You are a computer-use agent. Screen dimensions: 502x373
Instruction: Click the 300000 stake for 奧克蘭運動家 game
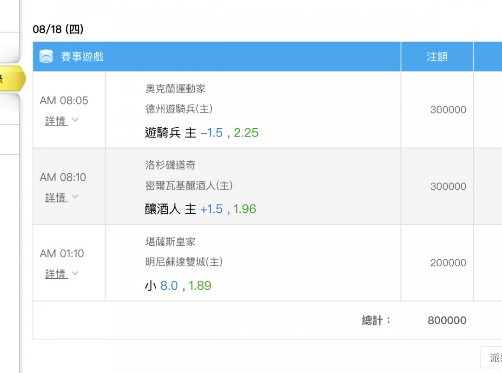(448, 110)
